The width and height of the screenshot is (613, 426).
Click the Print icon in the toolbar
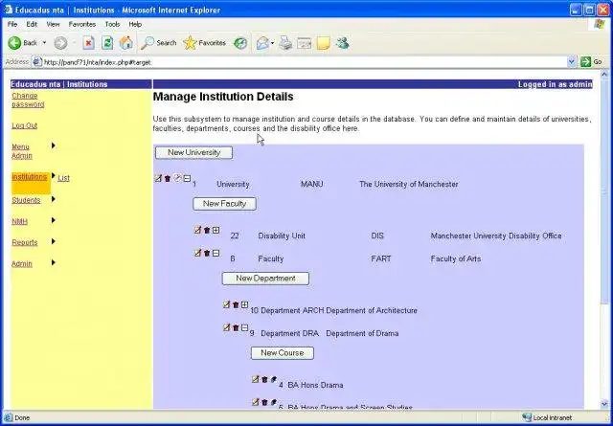click(285, 43)
